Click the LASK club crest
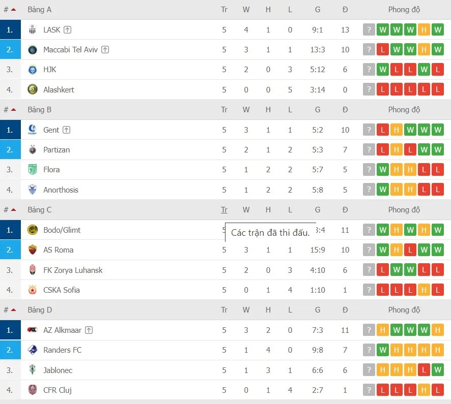Screen dimensions: 451x404 click(x=32, y=29)
